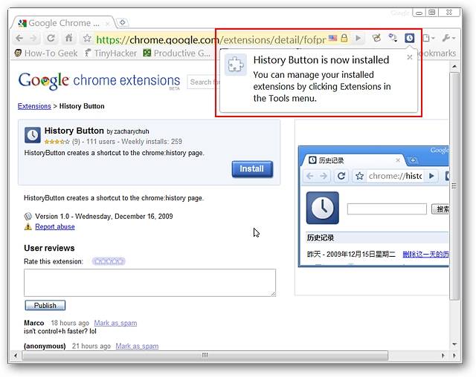Dismiss the History Button installed notification

pyautogui.click(x=410, y=57)
